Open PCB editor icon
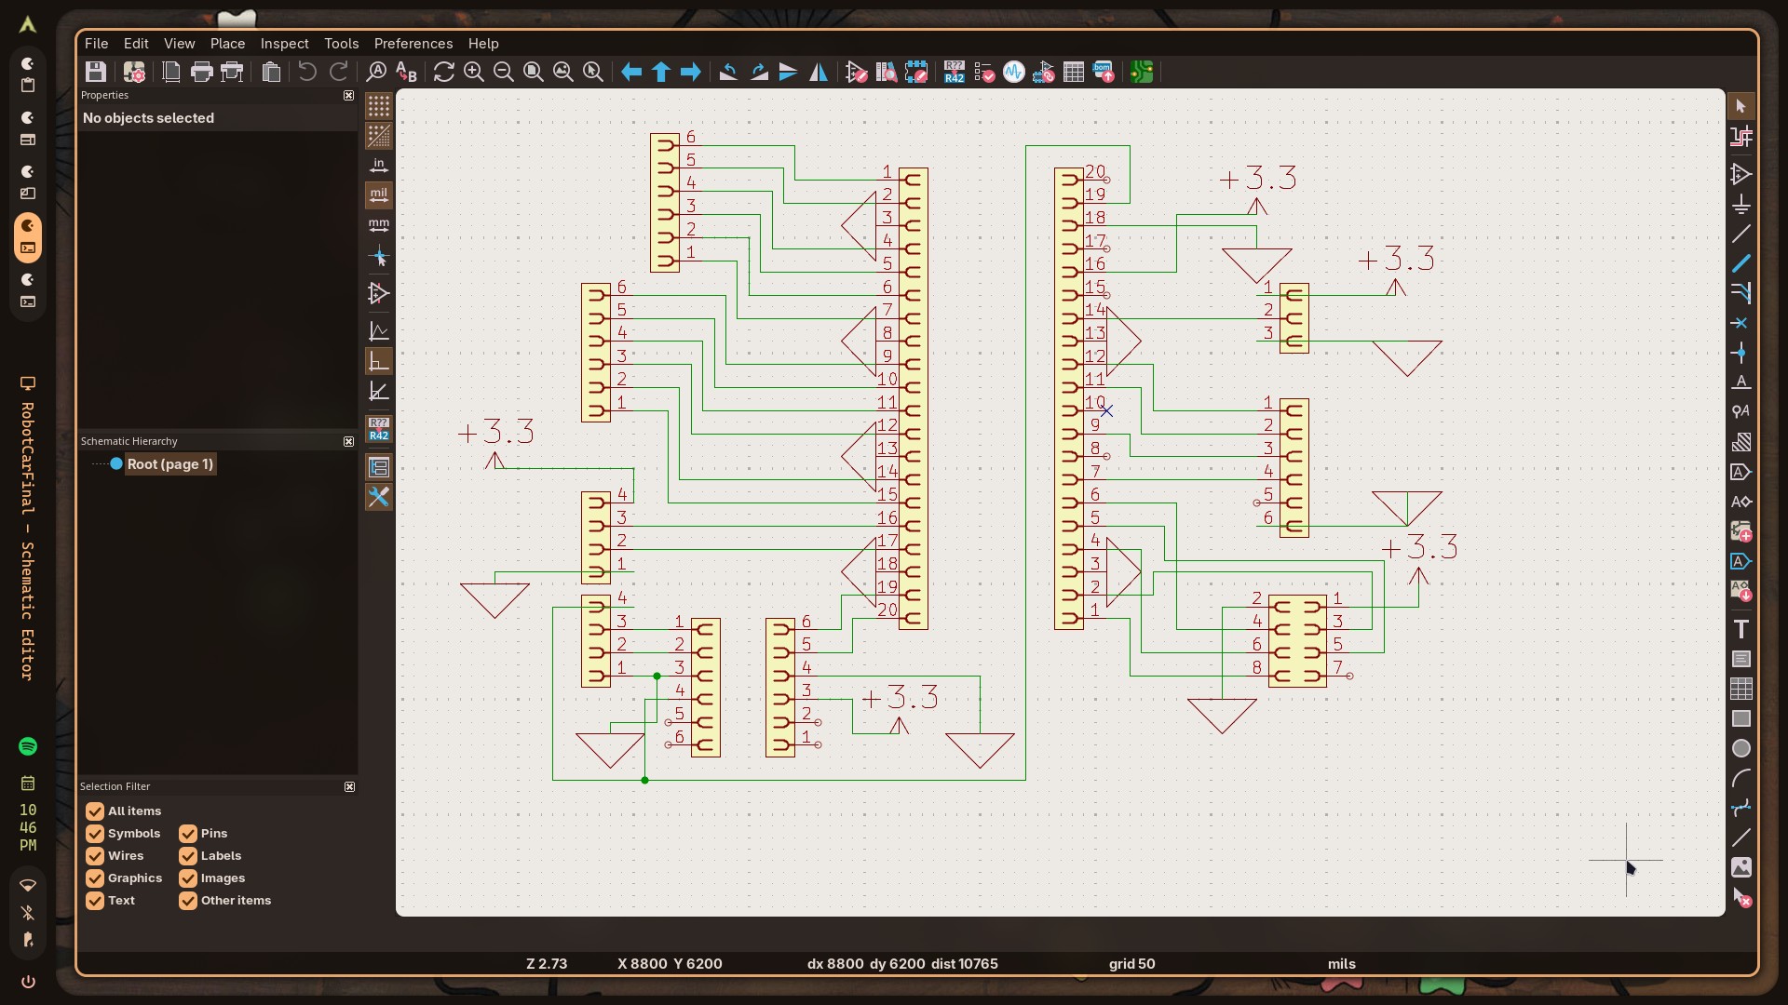Screen dimensions: 1788x1005 coord(1142,72)
